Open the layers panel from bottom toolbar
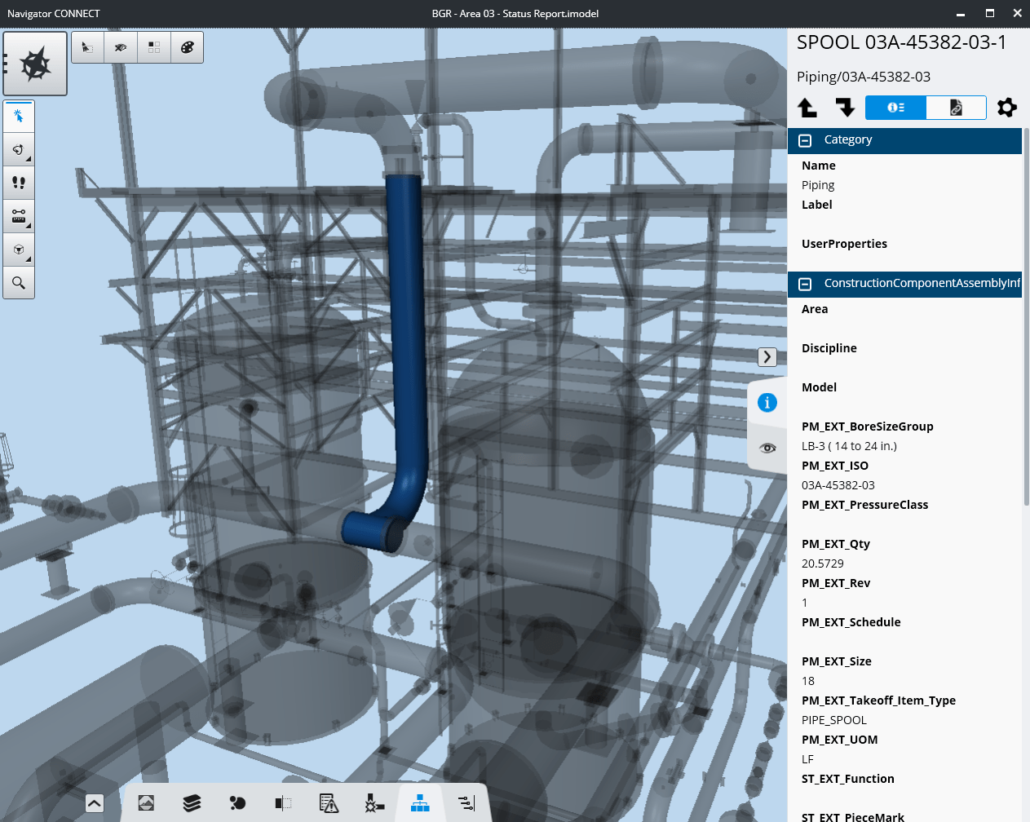The height and width of the screenshot is (822, 1030). point(191,803)
